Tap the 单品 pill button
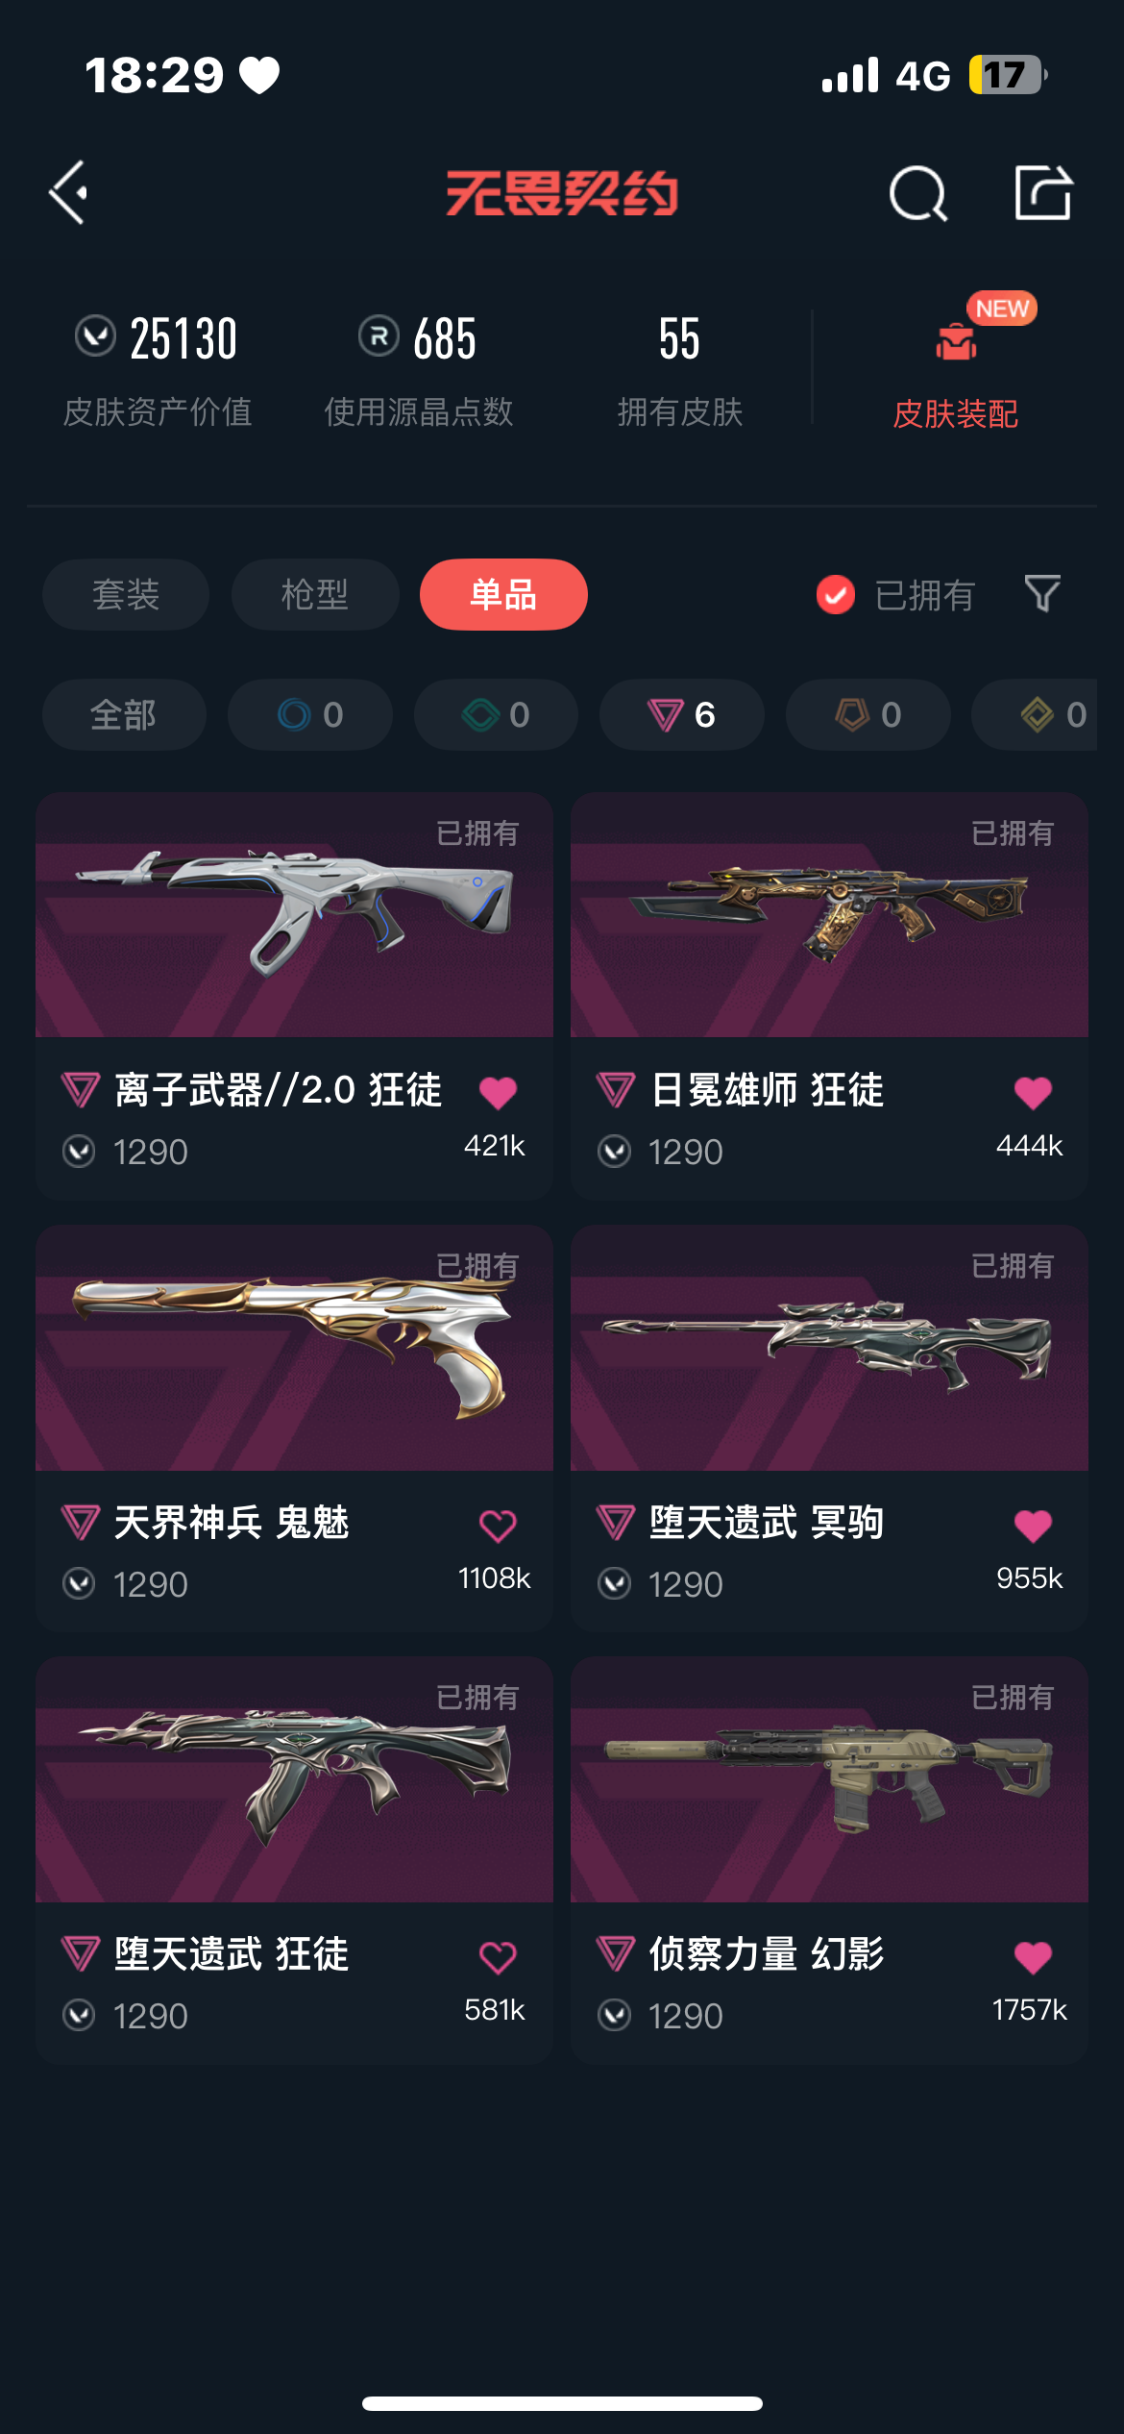Image resolution: width=1124 pixels, height=2434 pixels. click(x=503, y=594)
